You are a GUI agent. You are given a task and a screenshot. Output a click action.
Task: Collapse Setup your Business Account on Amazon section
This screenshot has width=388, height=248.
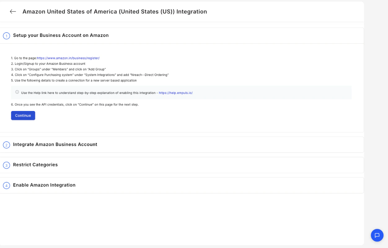pyautogui.click(x=182, y=36)
